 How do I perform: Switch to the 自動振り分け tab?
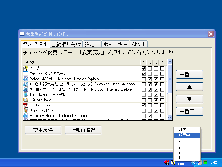pyautogui.click(x=66, y=44)
